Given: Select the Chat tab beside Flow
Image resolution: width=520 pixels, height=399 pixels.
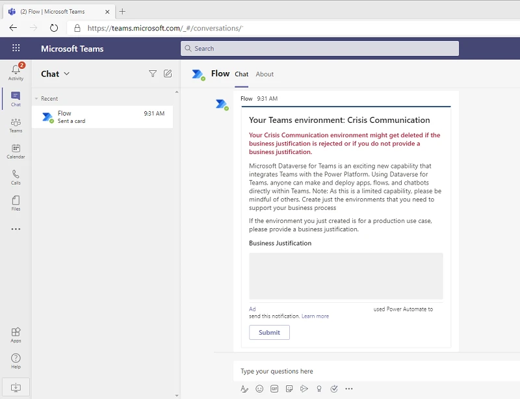Looking at the screenshot, I should click(x=241, y=74).
